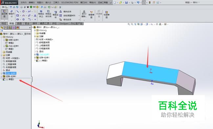Screen dimensions: 213x129
Task: Open the 视图(V) menu
Action: [40, 2]
